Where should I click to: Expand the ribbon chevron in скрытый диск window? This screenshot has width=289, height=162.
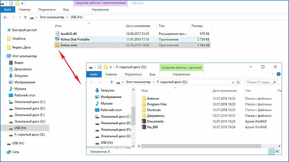273,74
